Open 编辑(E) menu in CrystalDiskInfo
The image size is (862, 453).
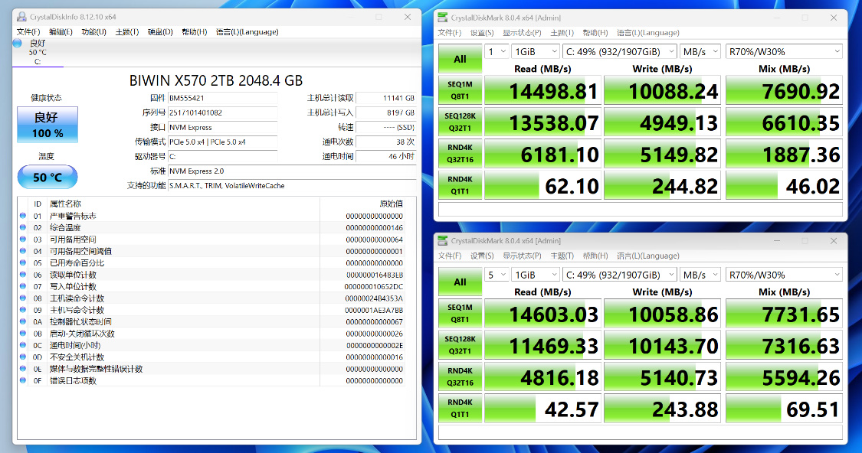pos(61,32)
